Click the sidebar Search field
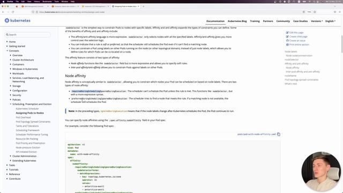Screen dimensions: 343x193 [28, 34]
